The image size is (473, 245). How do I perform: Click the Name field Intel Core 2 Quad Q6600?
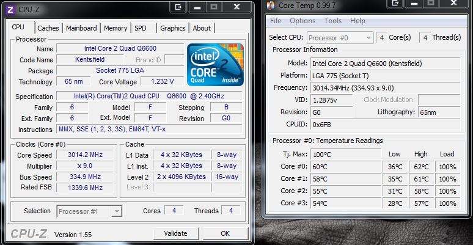[x=120, y=49]
